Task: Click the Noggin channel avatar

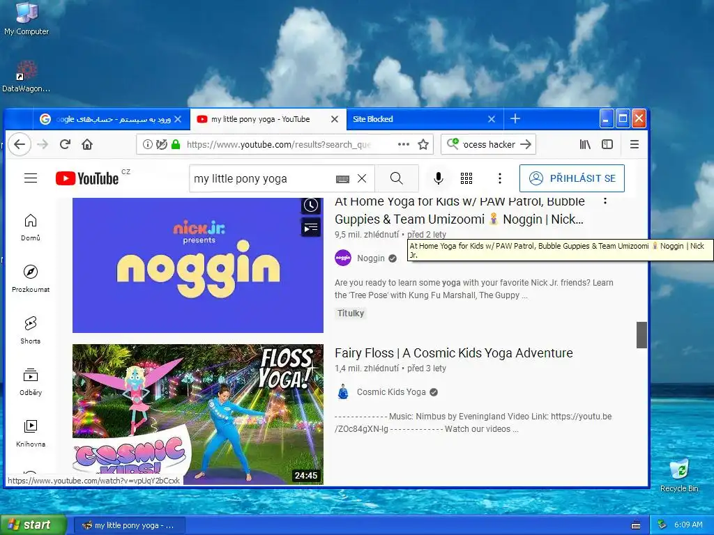Action: (x=343, y=258)
